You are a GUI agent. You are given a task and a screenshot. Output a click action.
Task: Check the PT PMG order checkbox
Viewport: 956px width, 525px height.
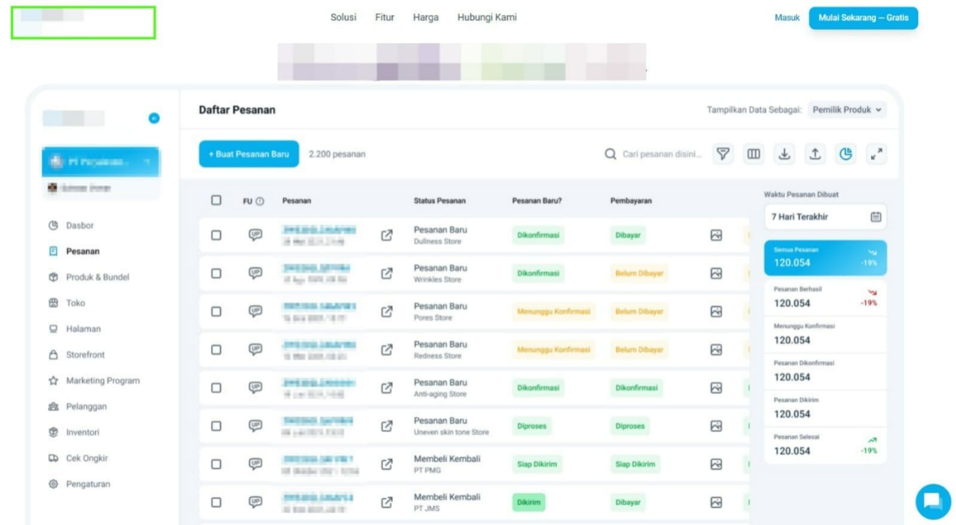coord(216,464)
